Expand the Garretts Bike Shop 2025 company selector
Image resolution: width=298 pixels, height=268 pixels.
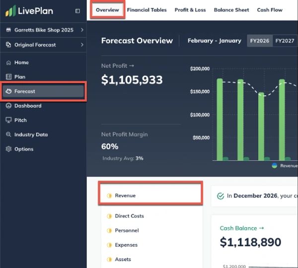[43, 30]
